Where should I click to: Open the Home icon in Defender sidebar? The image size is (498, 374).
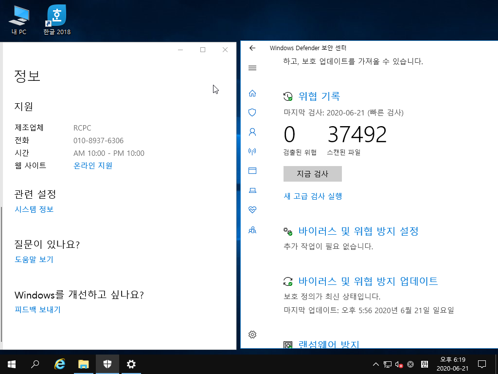(x=252, y=93)
